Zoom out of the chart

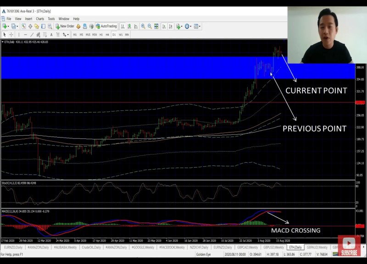click(150, 26)
